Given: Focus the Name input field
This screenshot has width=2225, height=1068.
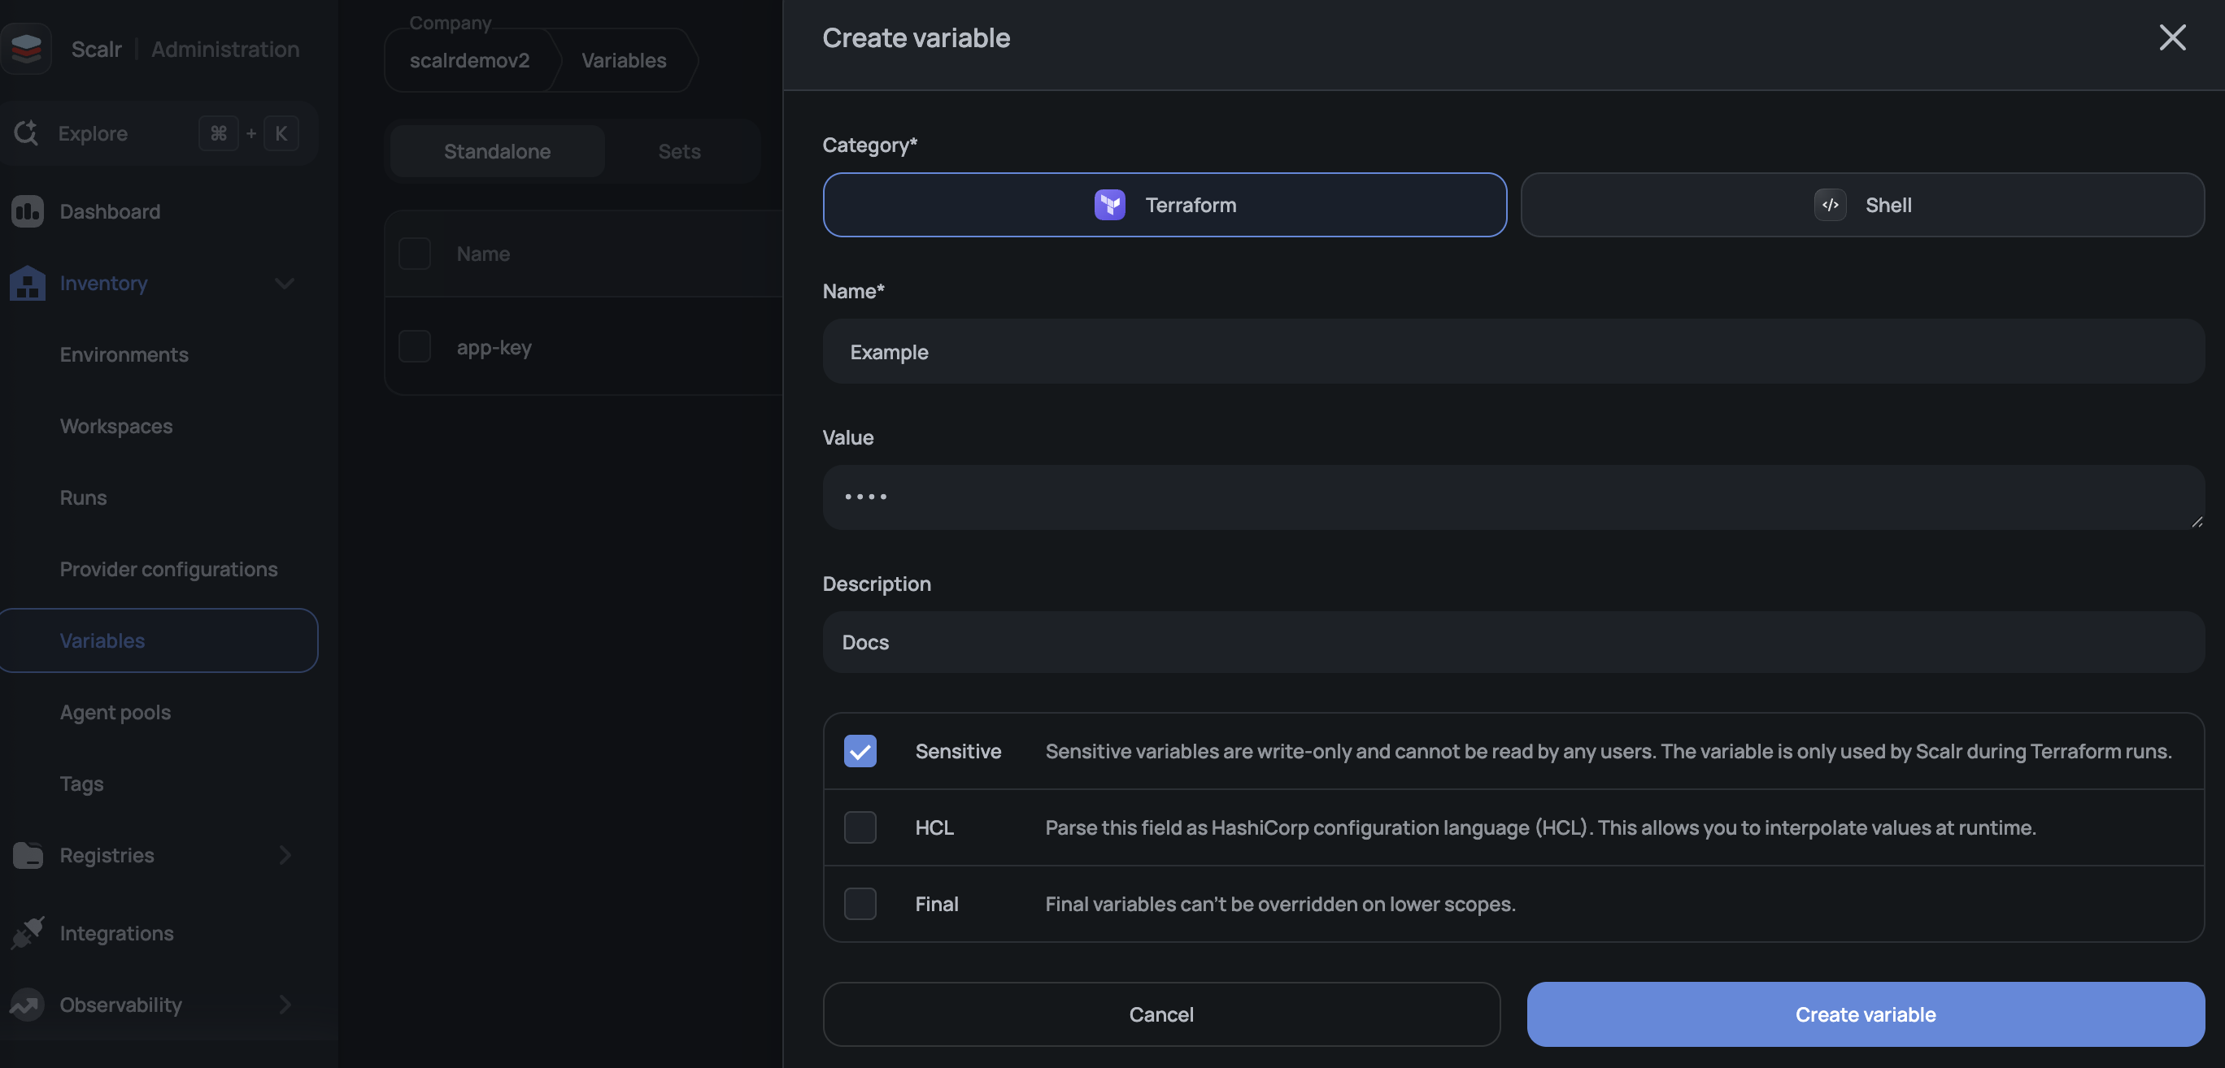Looking at the screenshot, I should 1513,351.
